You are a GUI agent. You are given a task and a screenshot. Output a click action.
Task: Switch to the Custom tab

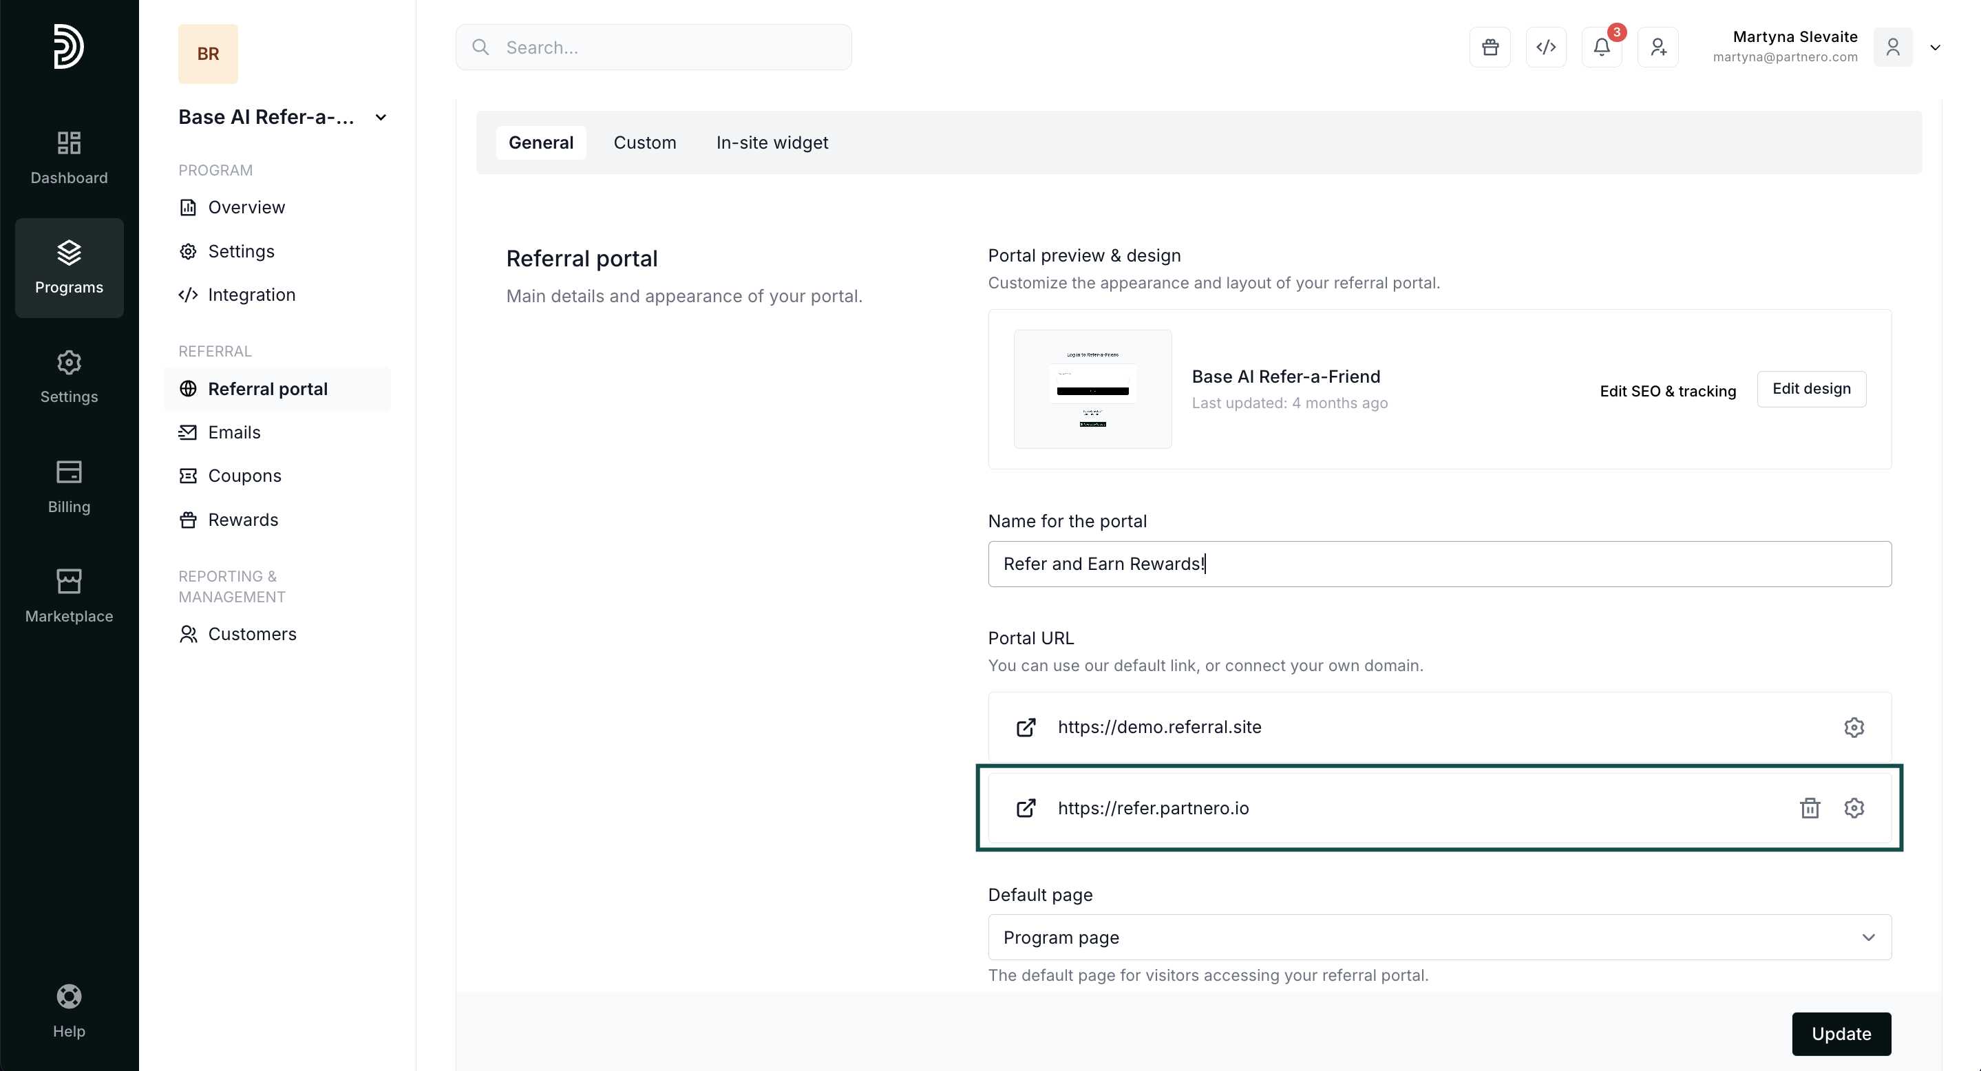click(644, 143)
